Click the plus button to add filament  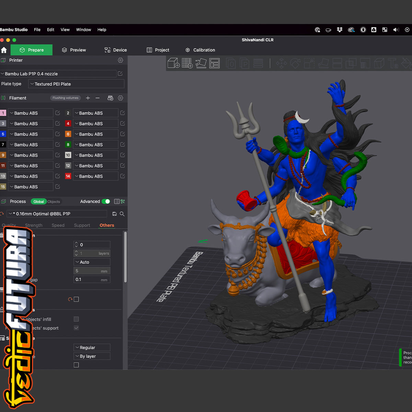[88, 98]
